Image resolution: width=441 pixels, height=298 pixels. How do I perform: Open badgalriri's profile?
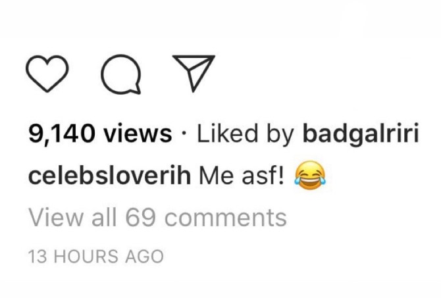tap(357, 135)
